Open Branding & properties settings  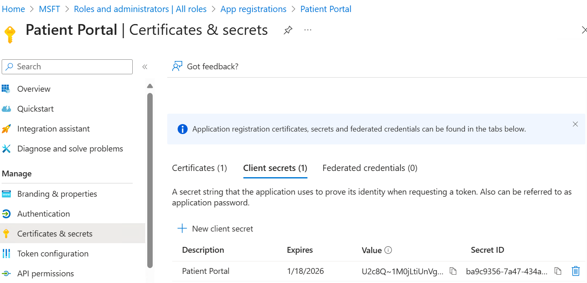click(x=57, y=194)
